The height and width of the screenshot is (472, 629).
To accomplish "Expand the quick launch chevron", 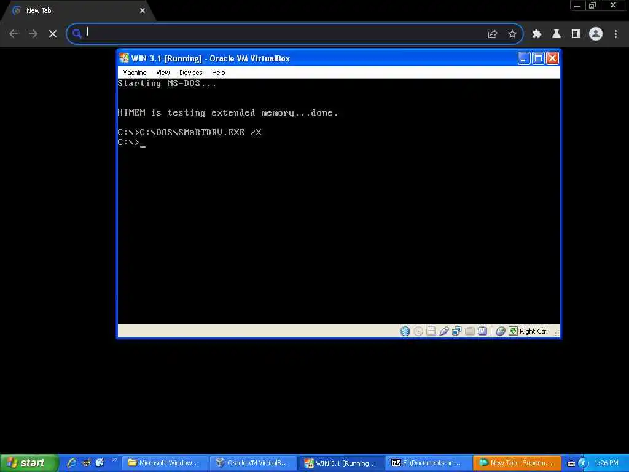I will click(x=114, y=460).
